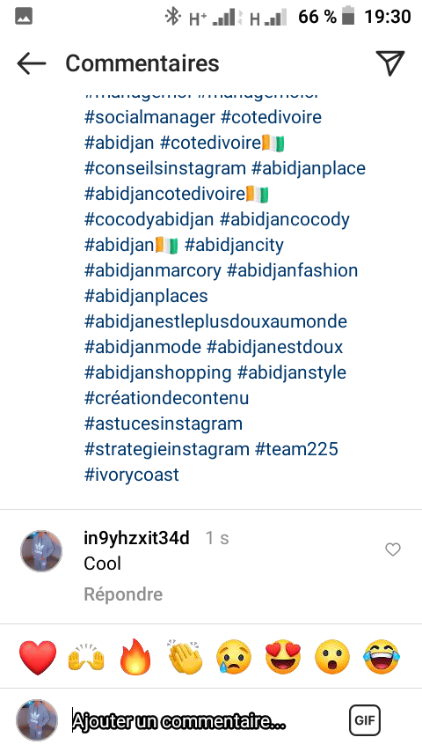Image resolution: width=422 pixels, height=752 pixels.
Task: Insert the clapping hands emoji
Action: (x=186, y=657)
